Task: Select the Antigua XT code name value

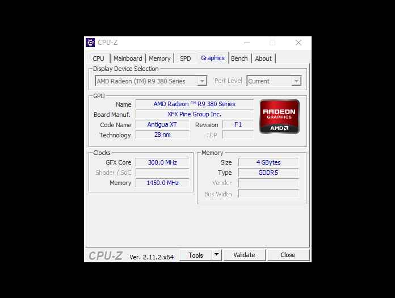Action: 162,124
